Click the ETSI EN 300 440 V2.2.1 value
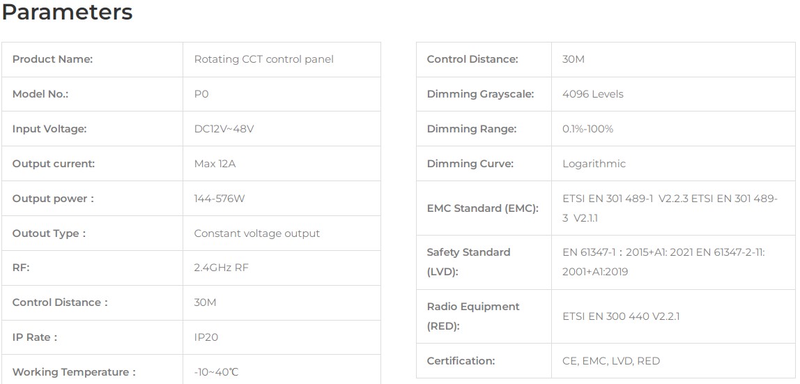The width and height of the screenshot is (800, 384). 621,316
